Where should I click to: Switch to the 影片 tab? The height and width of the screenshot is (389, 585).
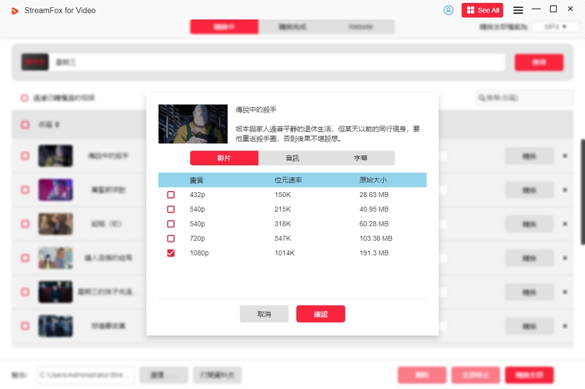click(x=224, y=158)
